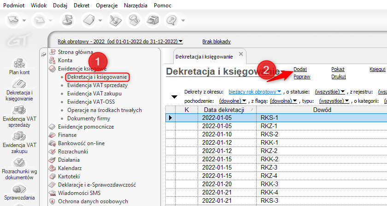Select Ewidencja VAT zakupu tree entry
The height and width of the screenshot is (206, 387).
point(94,94)
